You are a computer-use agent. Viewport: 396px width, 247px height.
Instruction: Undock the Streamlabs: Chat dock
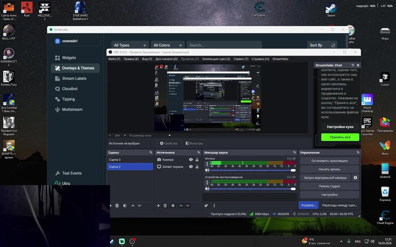click(x=353, y=65)
